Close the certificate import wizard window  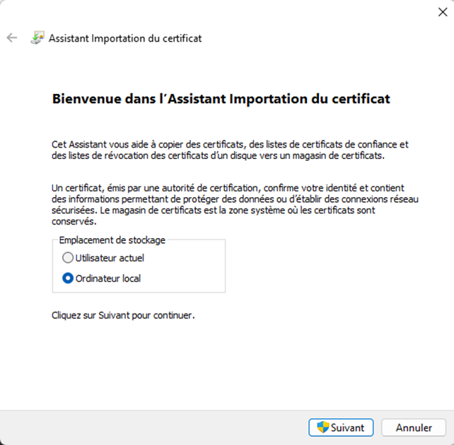pos(443,12)
